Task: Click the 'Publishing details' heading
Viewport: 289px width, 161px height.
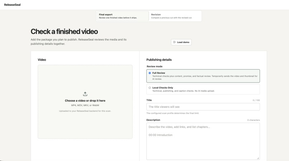Action: coord(159,60)
